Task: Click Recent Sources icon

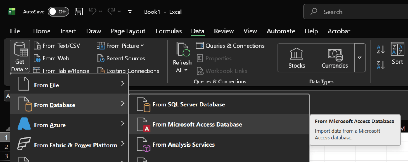Action: [101, 58]
